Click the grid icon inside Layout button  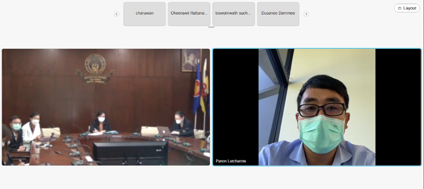(x=400, y=8)
